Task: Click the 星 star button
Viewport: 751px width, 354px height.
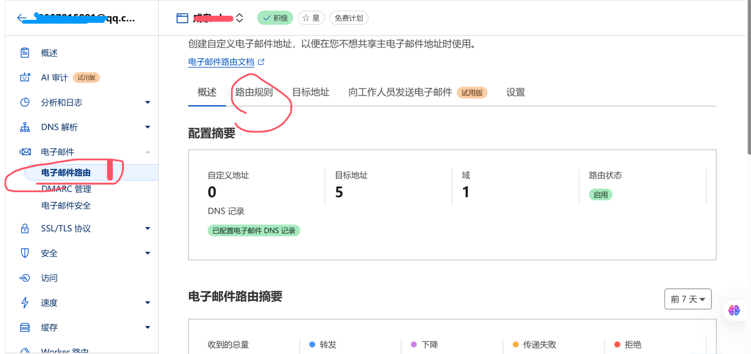Action: (311, 18)
